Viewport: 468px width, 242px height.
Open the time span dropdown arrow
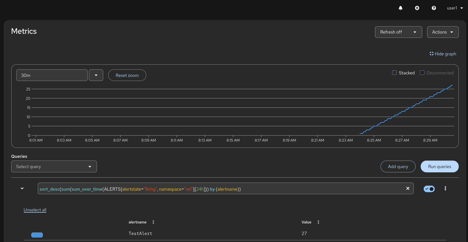(x=96, y=75)
